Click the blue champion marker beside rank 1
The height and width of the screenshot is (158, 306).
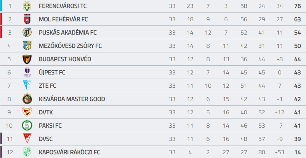[1, 6]
